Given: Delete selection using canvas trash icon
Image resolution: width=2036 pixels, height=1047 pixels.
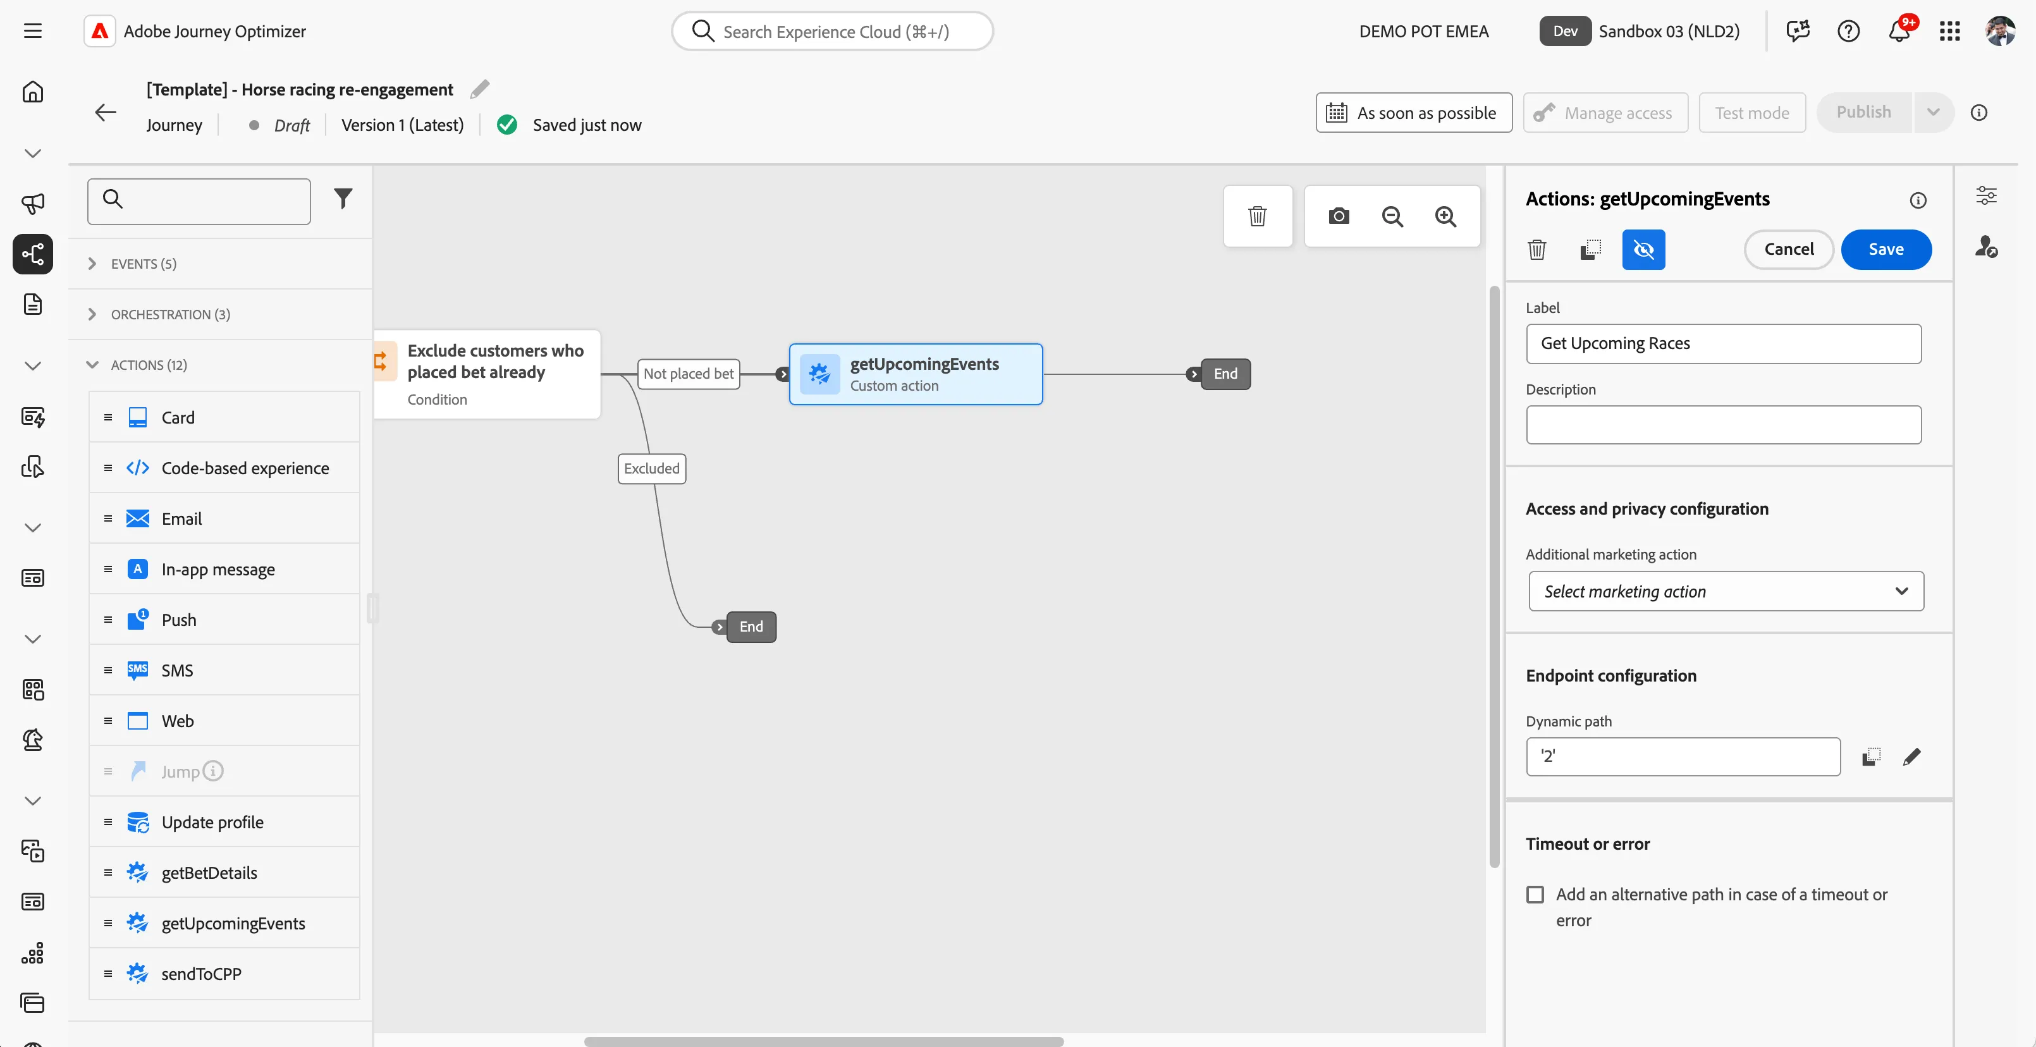Looking at the screenshot, I should click(1258, 216).
